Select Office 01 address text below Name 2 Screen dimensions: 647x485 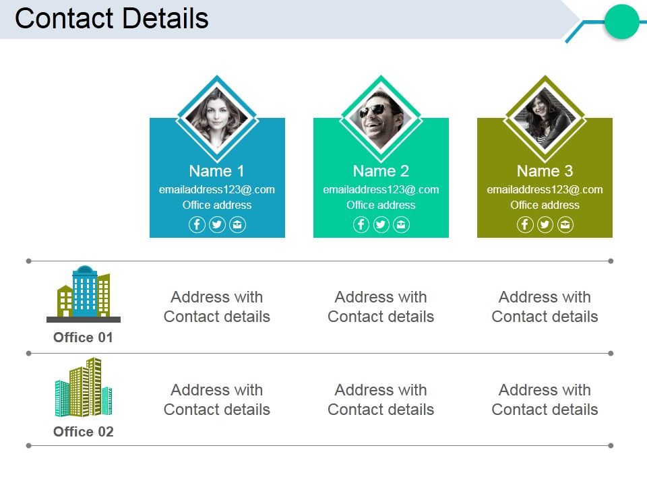381,307
